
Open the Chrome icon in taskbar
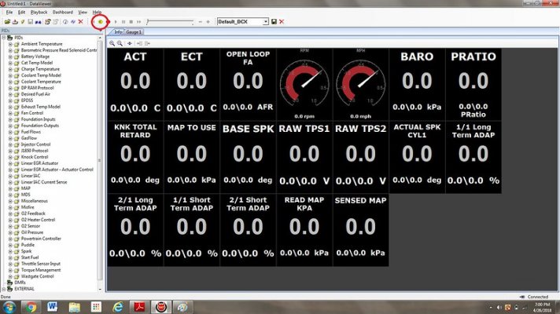(x=31, y=307)
